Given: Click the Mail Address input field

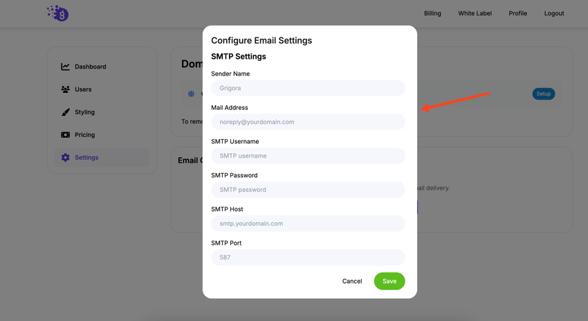Looking at the screenshot, I should [x=308, y=122].
